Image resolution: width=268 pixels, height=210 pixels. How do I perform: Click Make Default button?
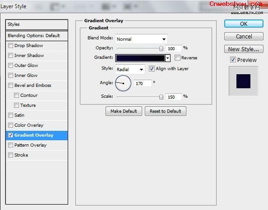124,111
